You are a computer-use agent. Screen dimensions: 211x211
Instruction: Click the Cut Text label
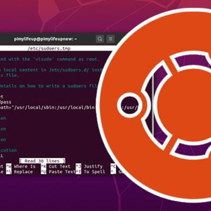pyautogui.click(x=60, y=166)
